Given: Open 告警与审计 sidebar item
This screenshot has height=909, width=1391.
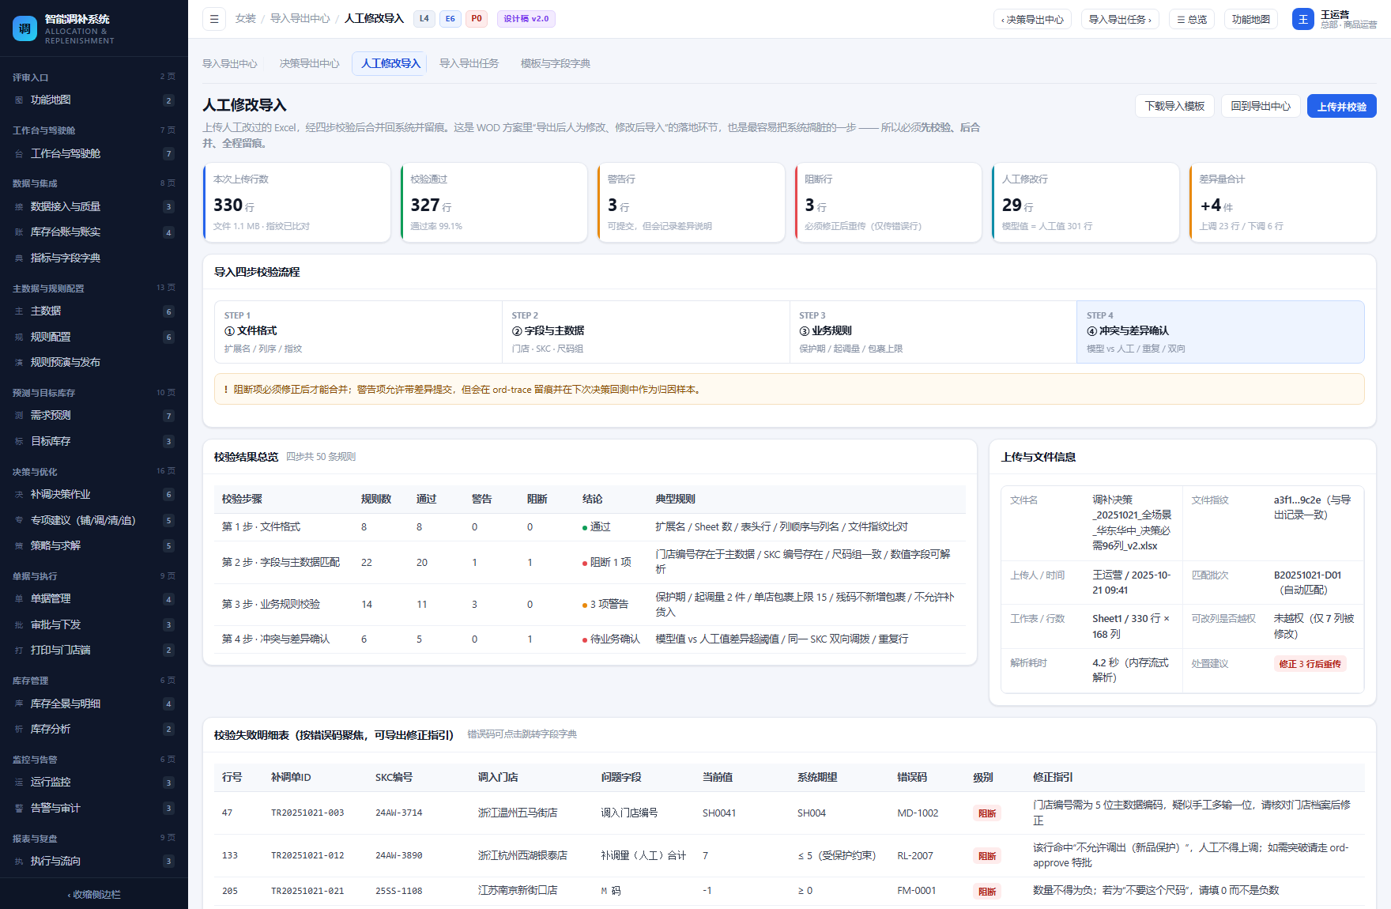Looking at the screenshot, I should (94, 809).
